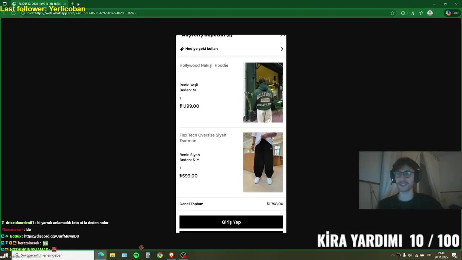Open the volume speaker tray icon

pos(410,255)
